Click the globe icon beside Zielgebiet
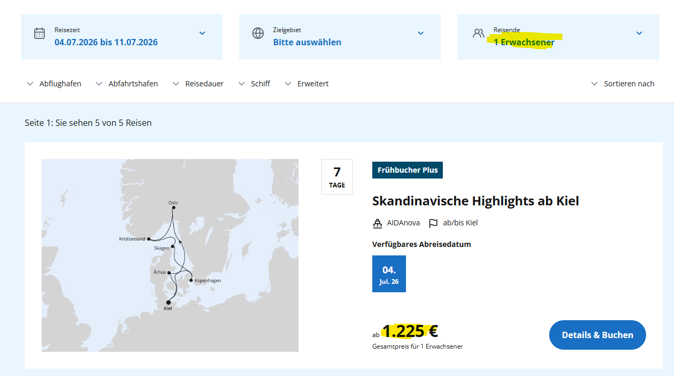Screen dimensions: 674x376 tap(258, 33)
